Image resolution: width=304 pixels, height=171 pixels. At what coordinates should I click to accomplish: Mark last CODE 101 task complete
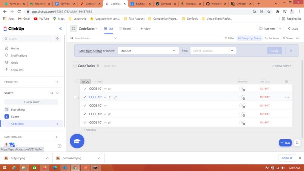pyautogui.click(x=85, y=122)
